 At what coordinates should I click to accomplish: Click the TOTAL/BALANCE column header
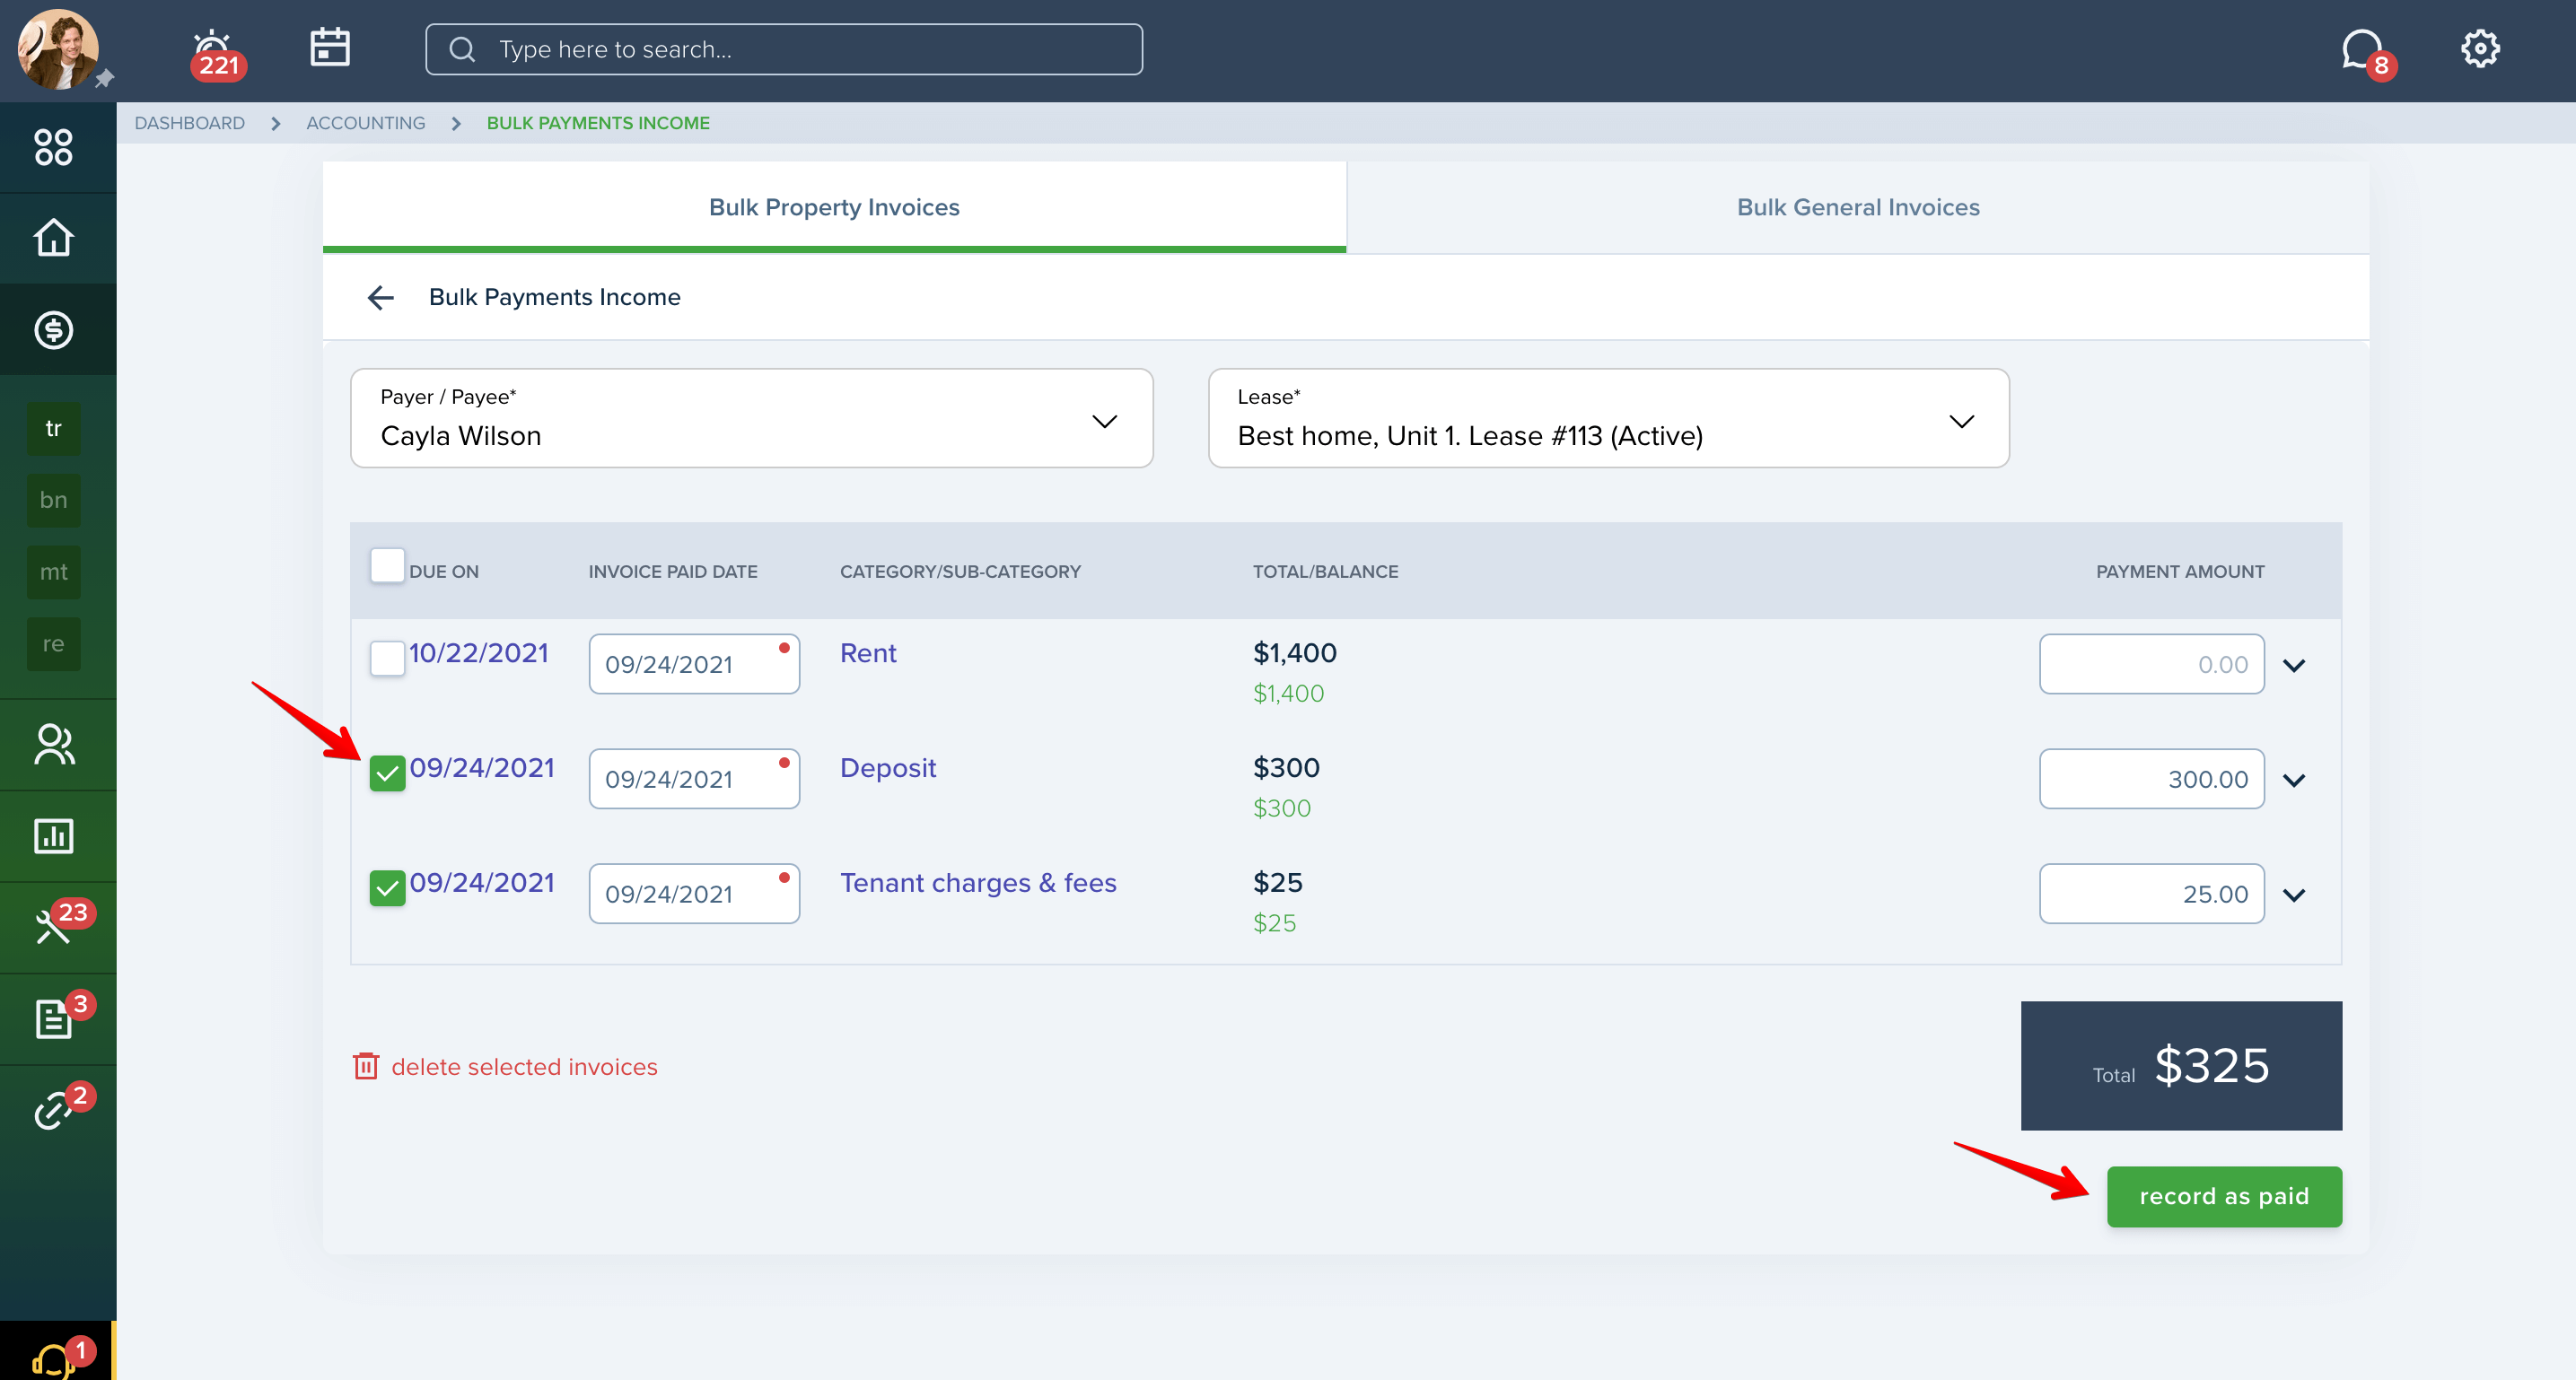click(1326, 571)
